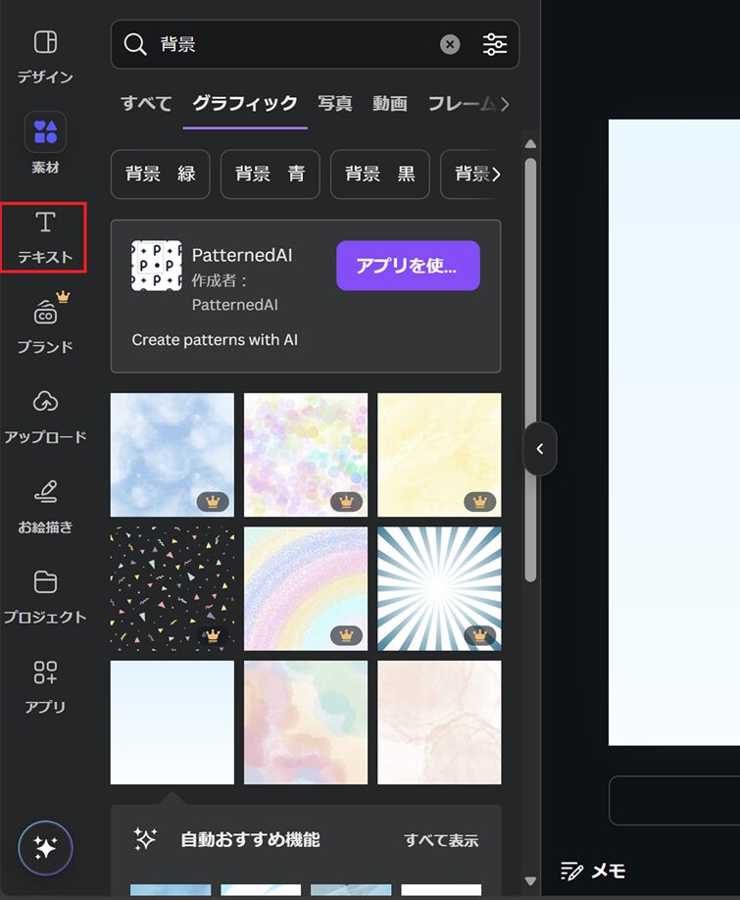Open the テキスト (Text) tool
The image size is (740, 900).
45,236
